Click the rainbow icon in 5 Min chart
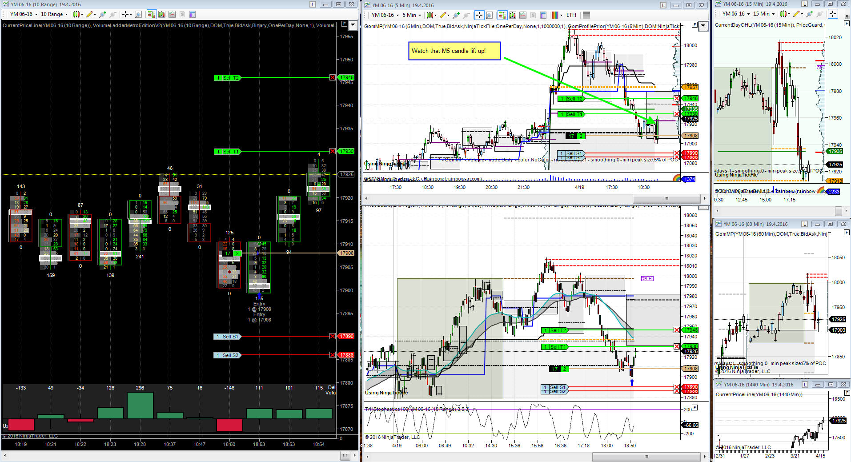Image resolution: width=851 pixels, height=462 pixels. tap(677, 178)
